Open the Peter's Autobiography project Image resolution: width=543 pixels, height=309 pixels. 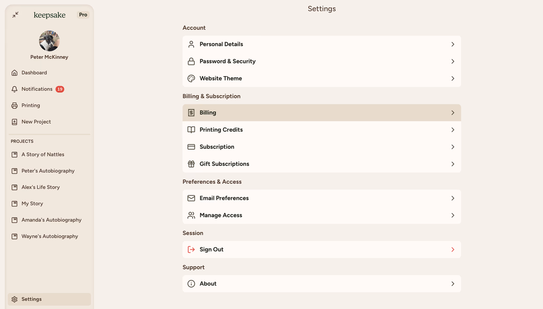[48, 171]
